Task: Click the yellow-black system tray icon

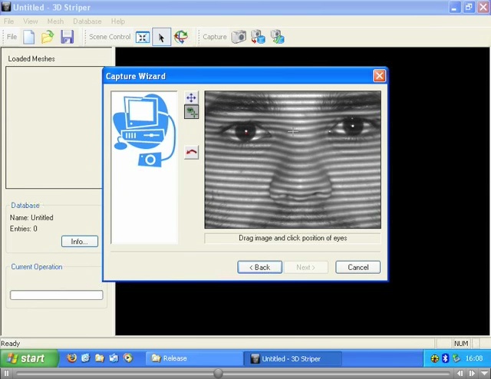Action: [x=435, y=358]
